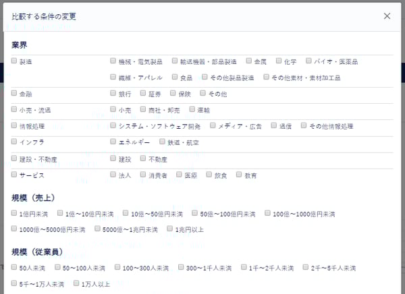Screen dimensions: 405x294
Task: Tick the 証券 checkbox
Action: (143, 93)
